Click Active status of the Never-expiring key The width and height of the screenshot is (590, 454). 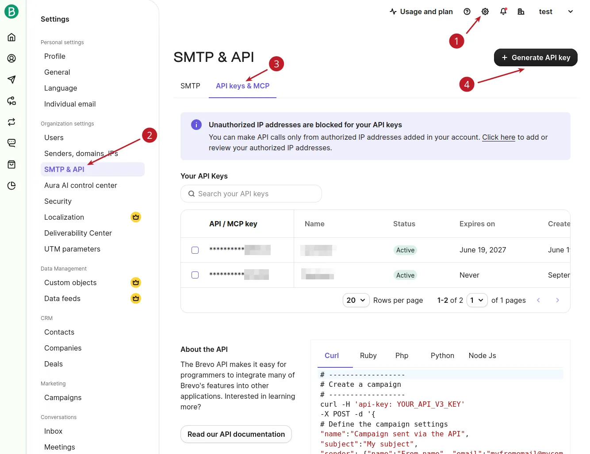coord(405,275)
